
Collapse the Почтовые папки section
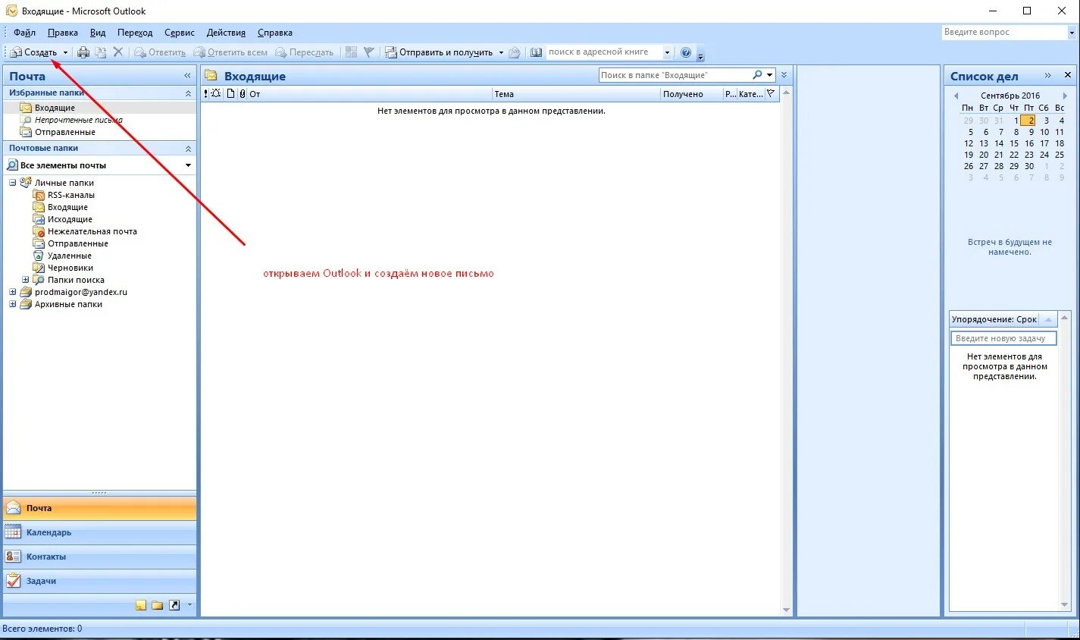(x=188, y=149)
